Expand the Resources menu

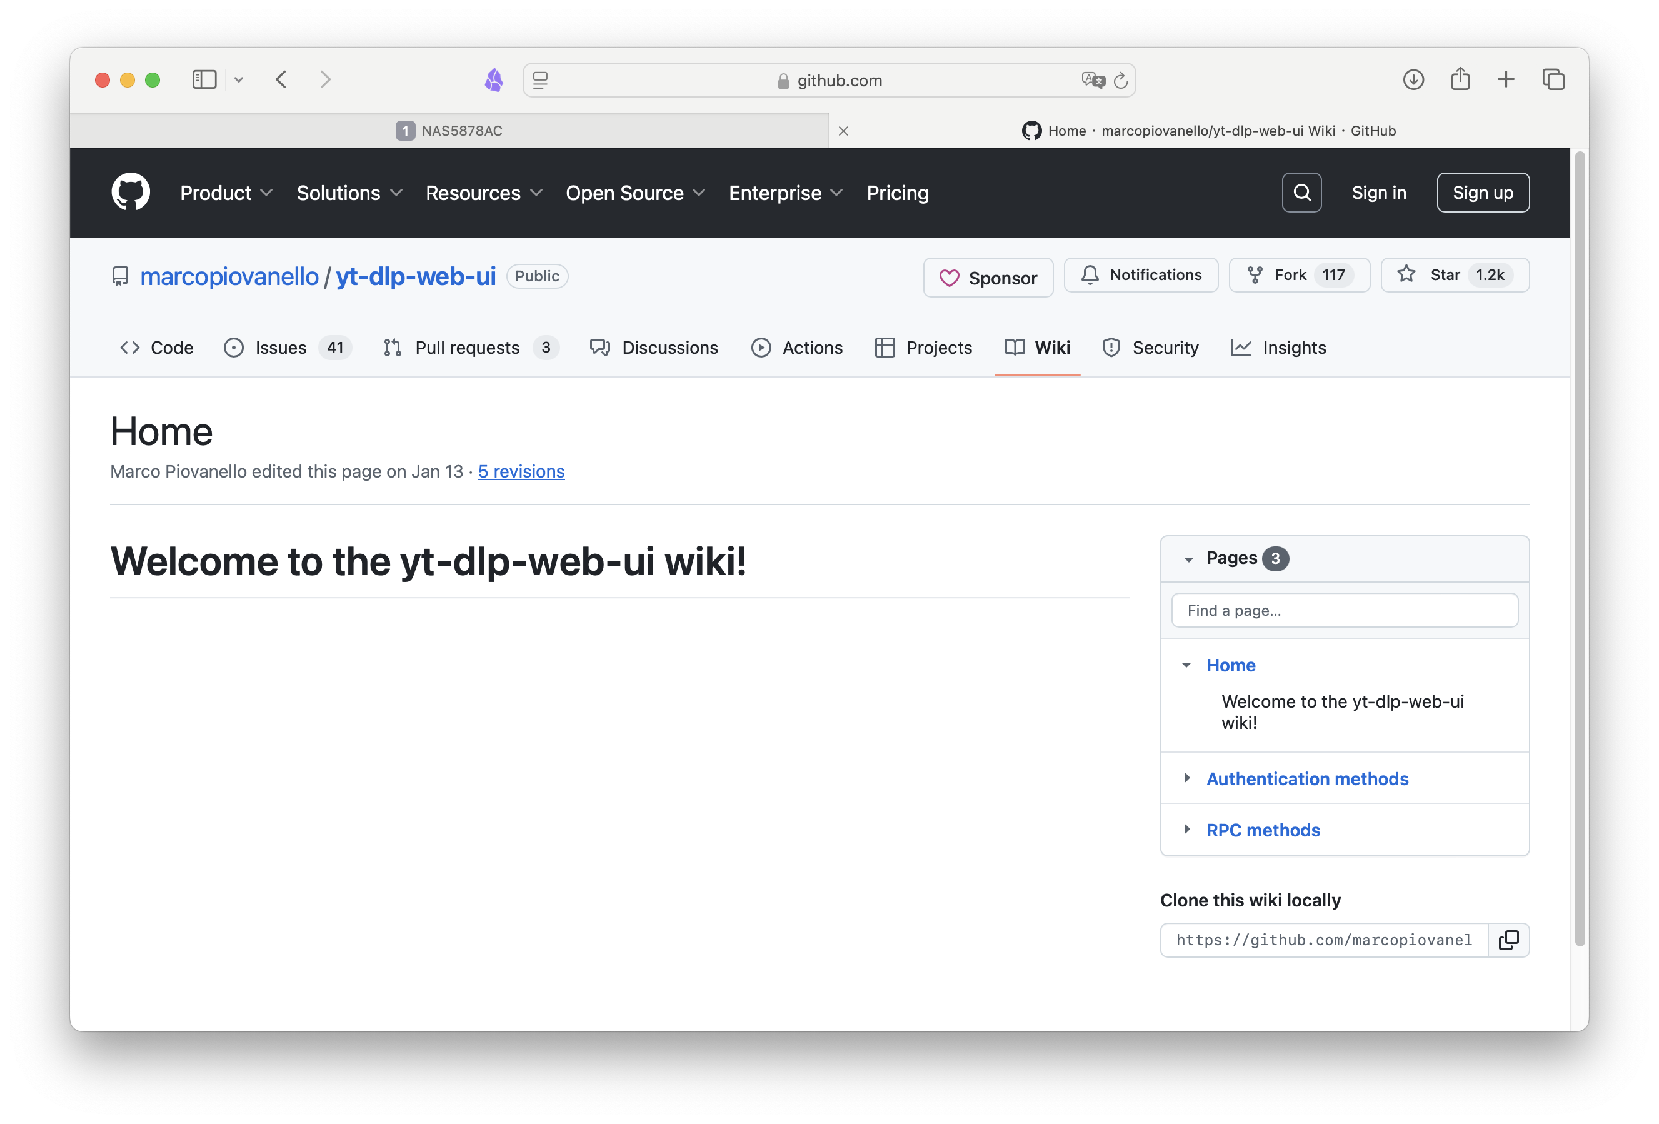pyautogui.click(x=483, y=193)
